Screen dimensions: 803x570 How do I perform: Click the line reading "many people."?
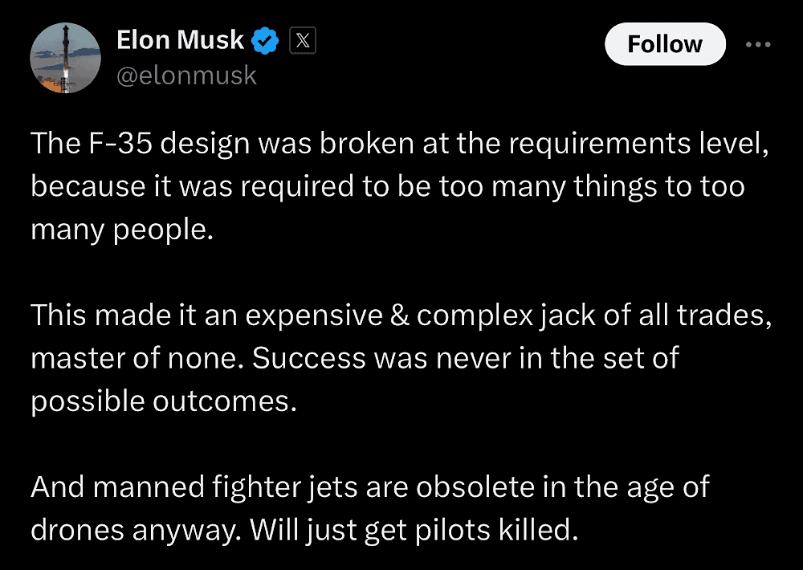(x=122, y=230)
